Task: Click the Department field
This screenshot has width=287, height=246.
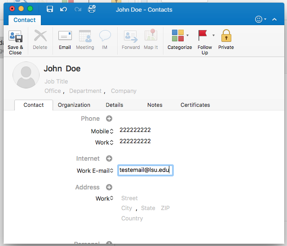Action: click(85, 91)
